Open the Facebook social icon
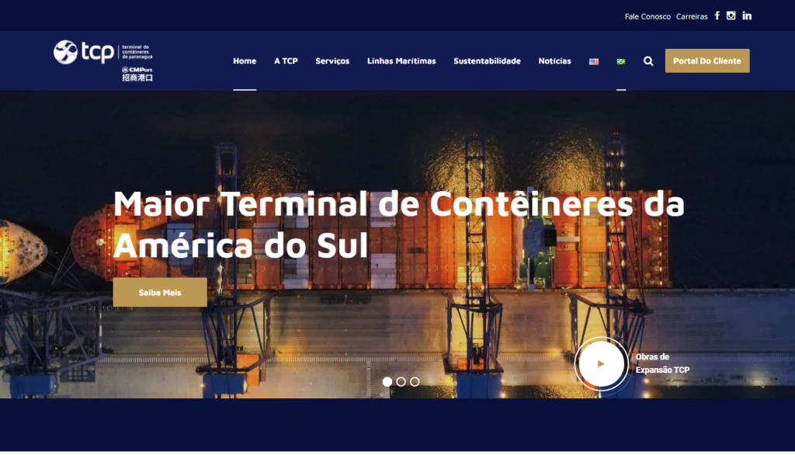The image size is (795, 455). point(717,16)
